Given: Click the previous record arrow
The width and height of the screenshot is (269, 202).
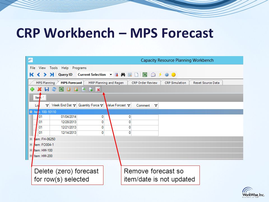Looking at the screenshot, I should click(38, 75).
